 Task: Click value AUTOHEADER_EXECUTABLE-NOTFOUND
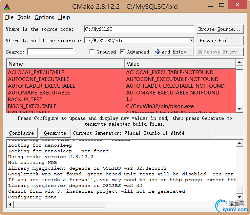[x=175, y=86]
